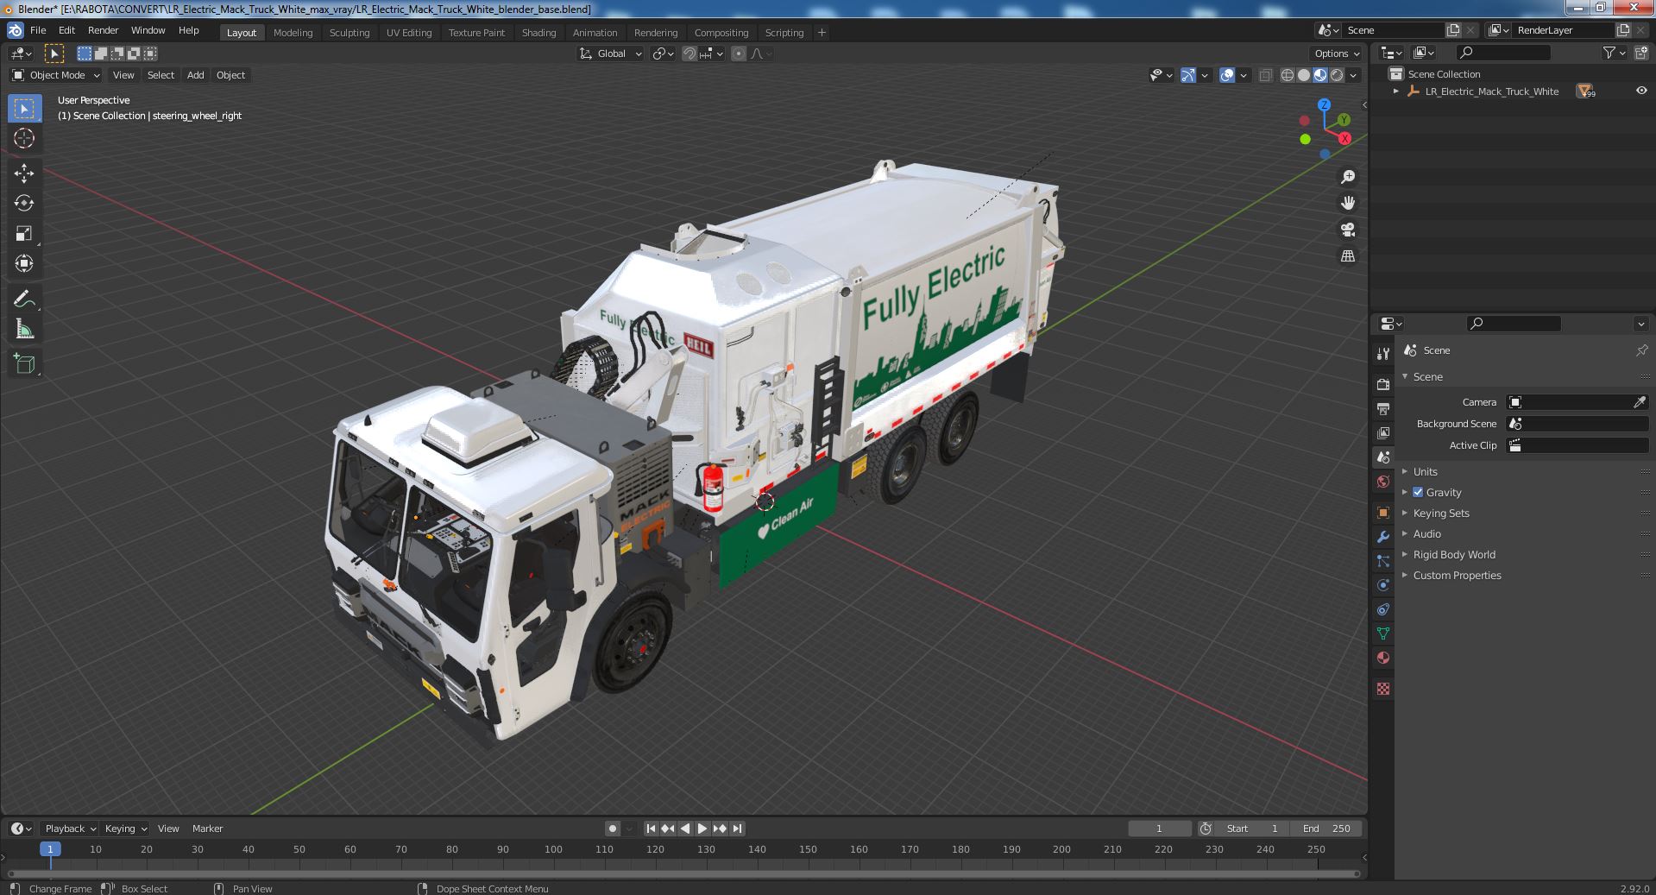Click the Z axis on navigation gizmo
Viewport: 1656px width, 895px height.
(1325, 104)
